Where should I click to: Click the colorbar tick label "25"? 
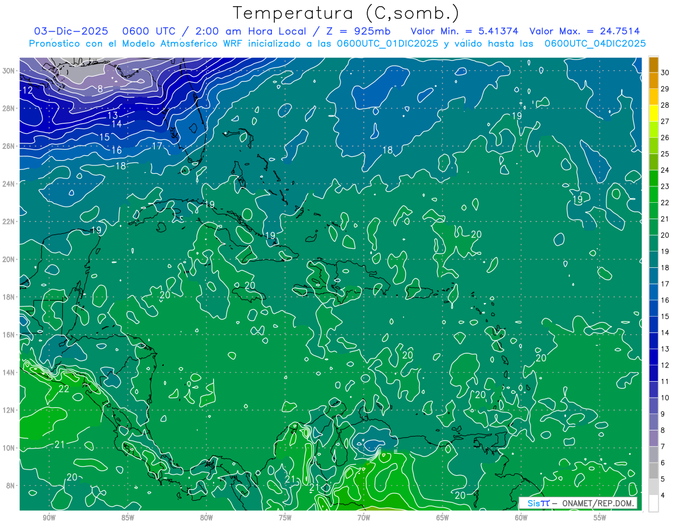[666, 154]
